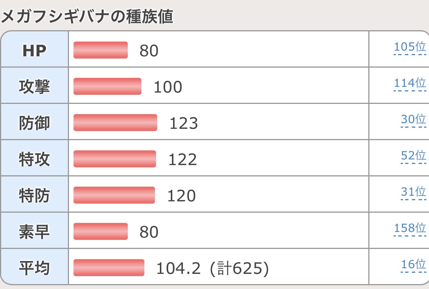Click the 31位 special defense ranking link
Image resolution: width=429 pixels, height=289 pixels.
[x=413, y=192]
